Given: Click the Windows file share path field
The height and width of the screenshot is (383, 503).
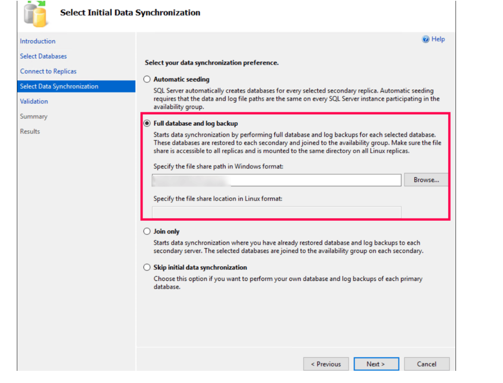Looking at the screenshot, I should click(x=276, y=180).
